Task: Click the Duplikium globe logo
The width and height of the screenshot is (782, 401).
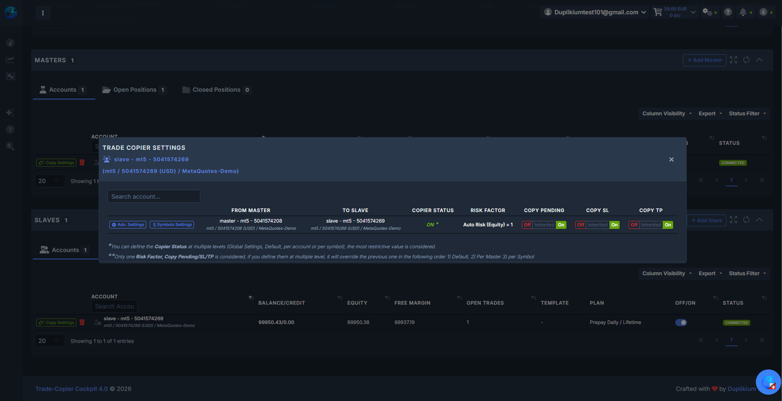Action: (11, 12)
